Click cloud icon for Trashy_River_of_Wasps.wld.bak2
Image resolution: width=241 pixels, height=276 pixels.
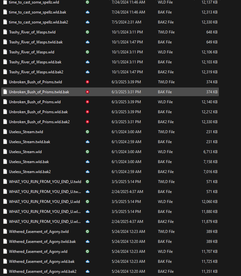coord(88,72)
